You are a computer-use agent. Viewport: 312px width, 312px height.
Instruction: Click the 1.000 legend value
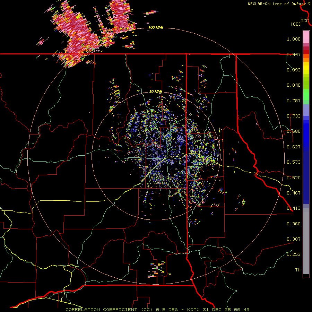(294, 39)
